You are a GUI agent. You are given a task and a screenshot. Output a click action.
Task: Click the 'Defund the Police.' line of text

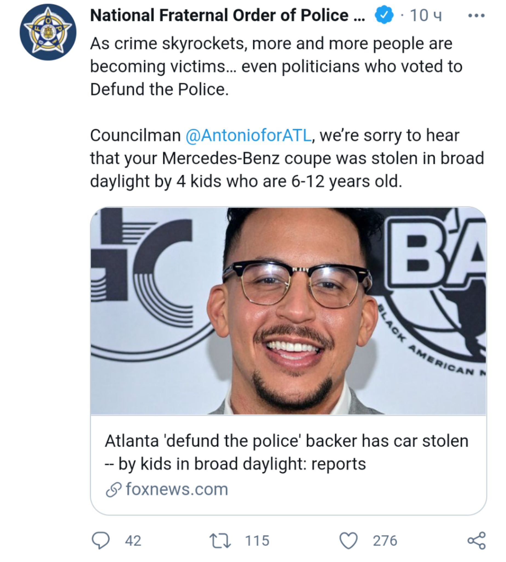tap(159, 89)
